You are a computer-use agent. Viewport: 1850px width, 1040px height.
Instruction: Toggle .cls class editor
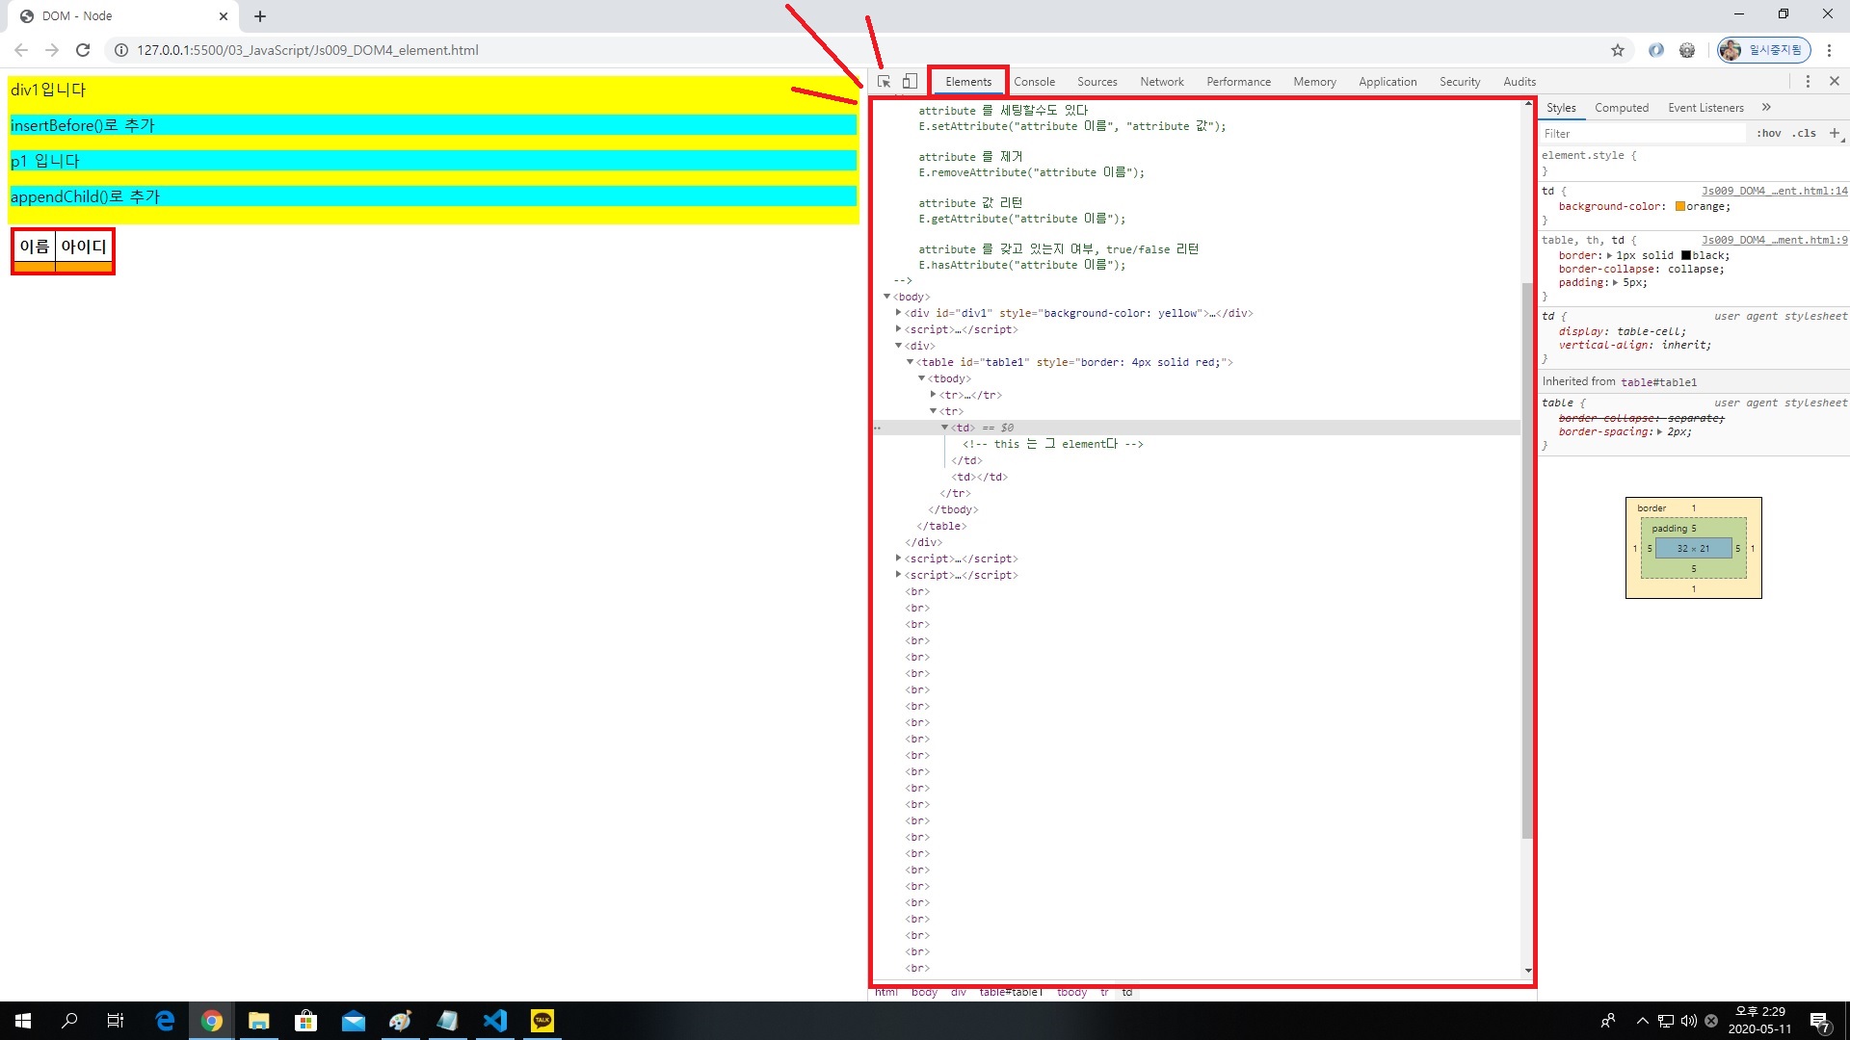click(1804, 134)
